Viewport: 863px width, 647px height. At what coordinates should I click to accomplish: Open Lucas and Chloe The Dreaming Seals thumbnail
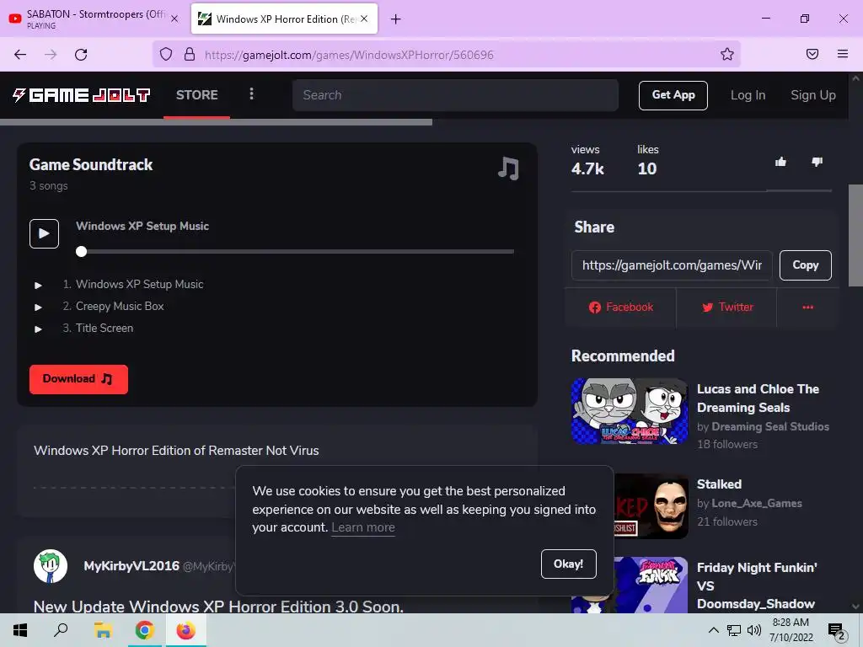pos(630,411)
